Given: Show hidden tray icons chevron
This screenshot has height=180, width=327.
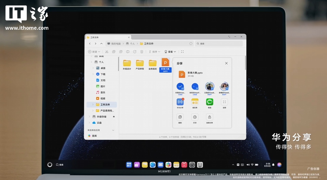Looking at the screenshot, I should point(233,165).
